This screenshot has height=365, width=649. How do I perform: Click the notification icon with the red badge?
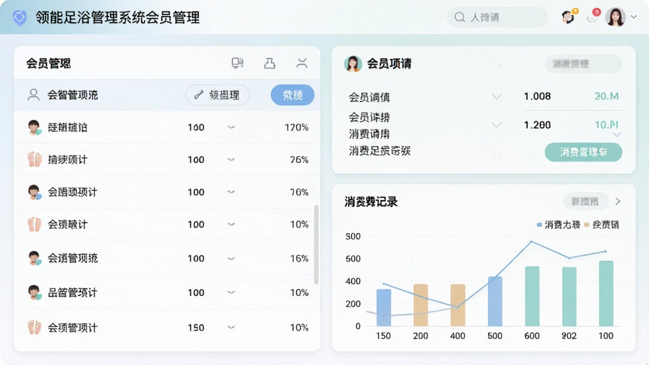[x=593, y=16]
